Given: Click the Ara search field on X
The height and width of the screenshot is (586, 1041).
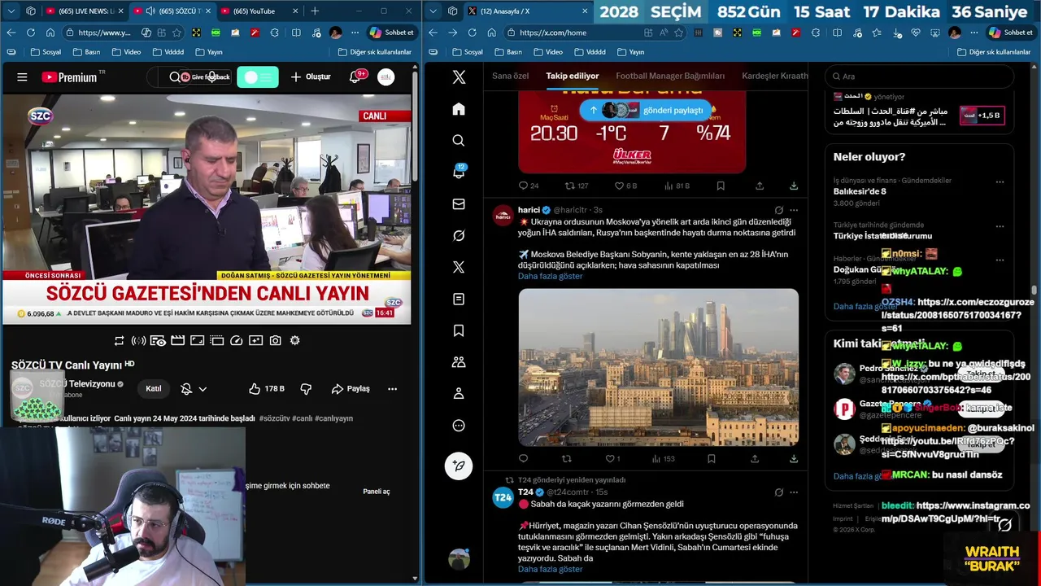Looking at the screenshot, I should click(x=919, y=77).
